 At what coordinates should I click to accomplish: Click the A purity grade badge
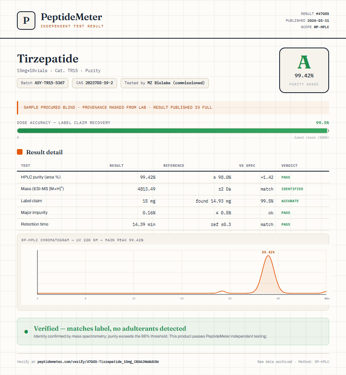[304, 70]
